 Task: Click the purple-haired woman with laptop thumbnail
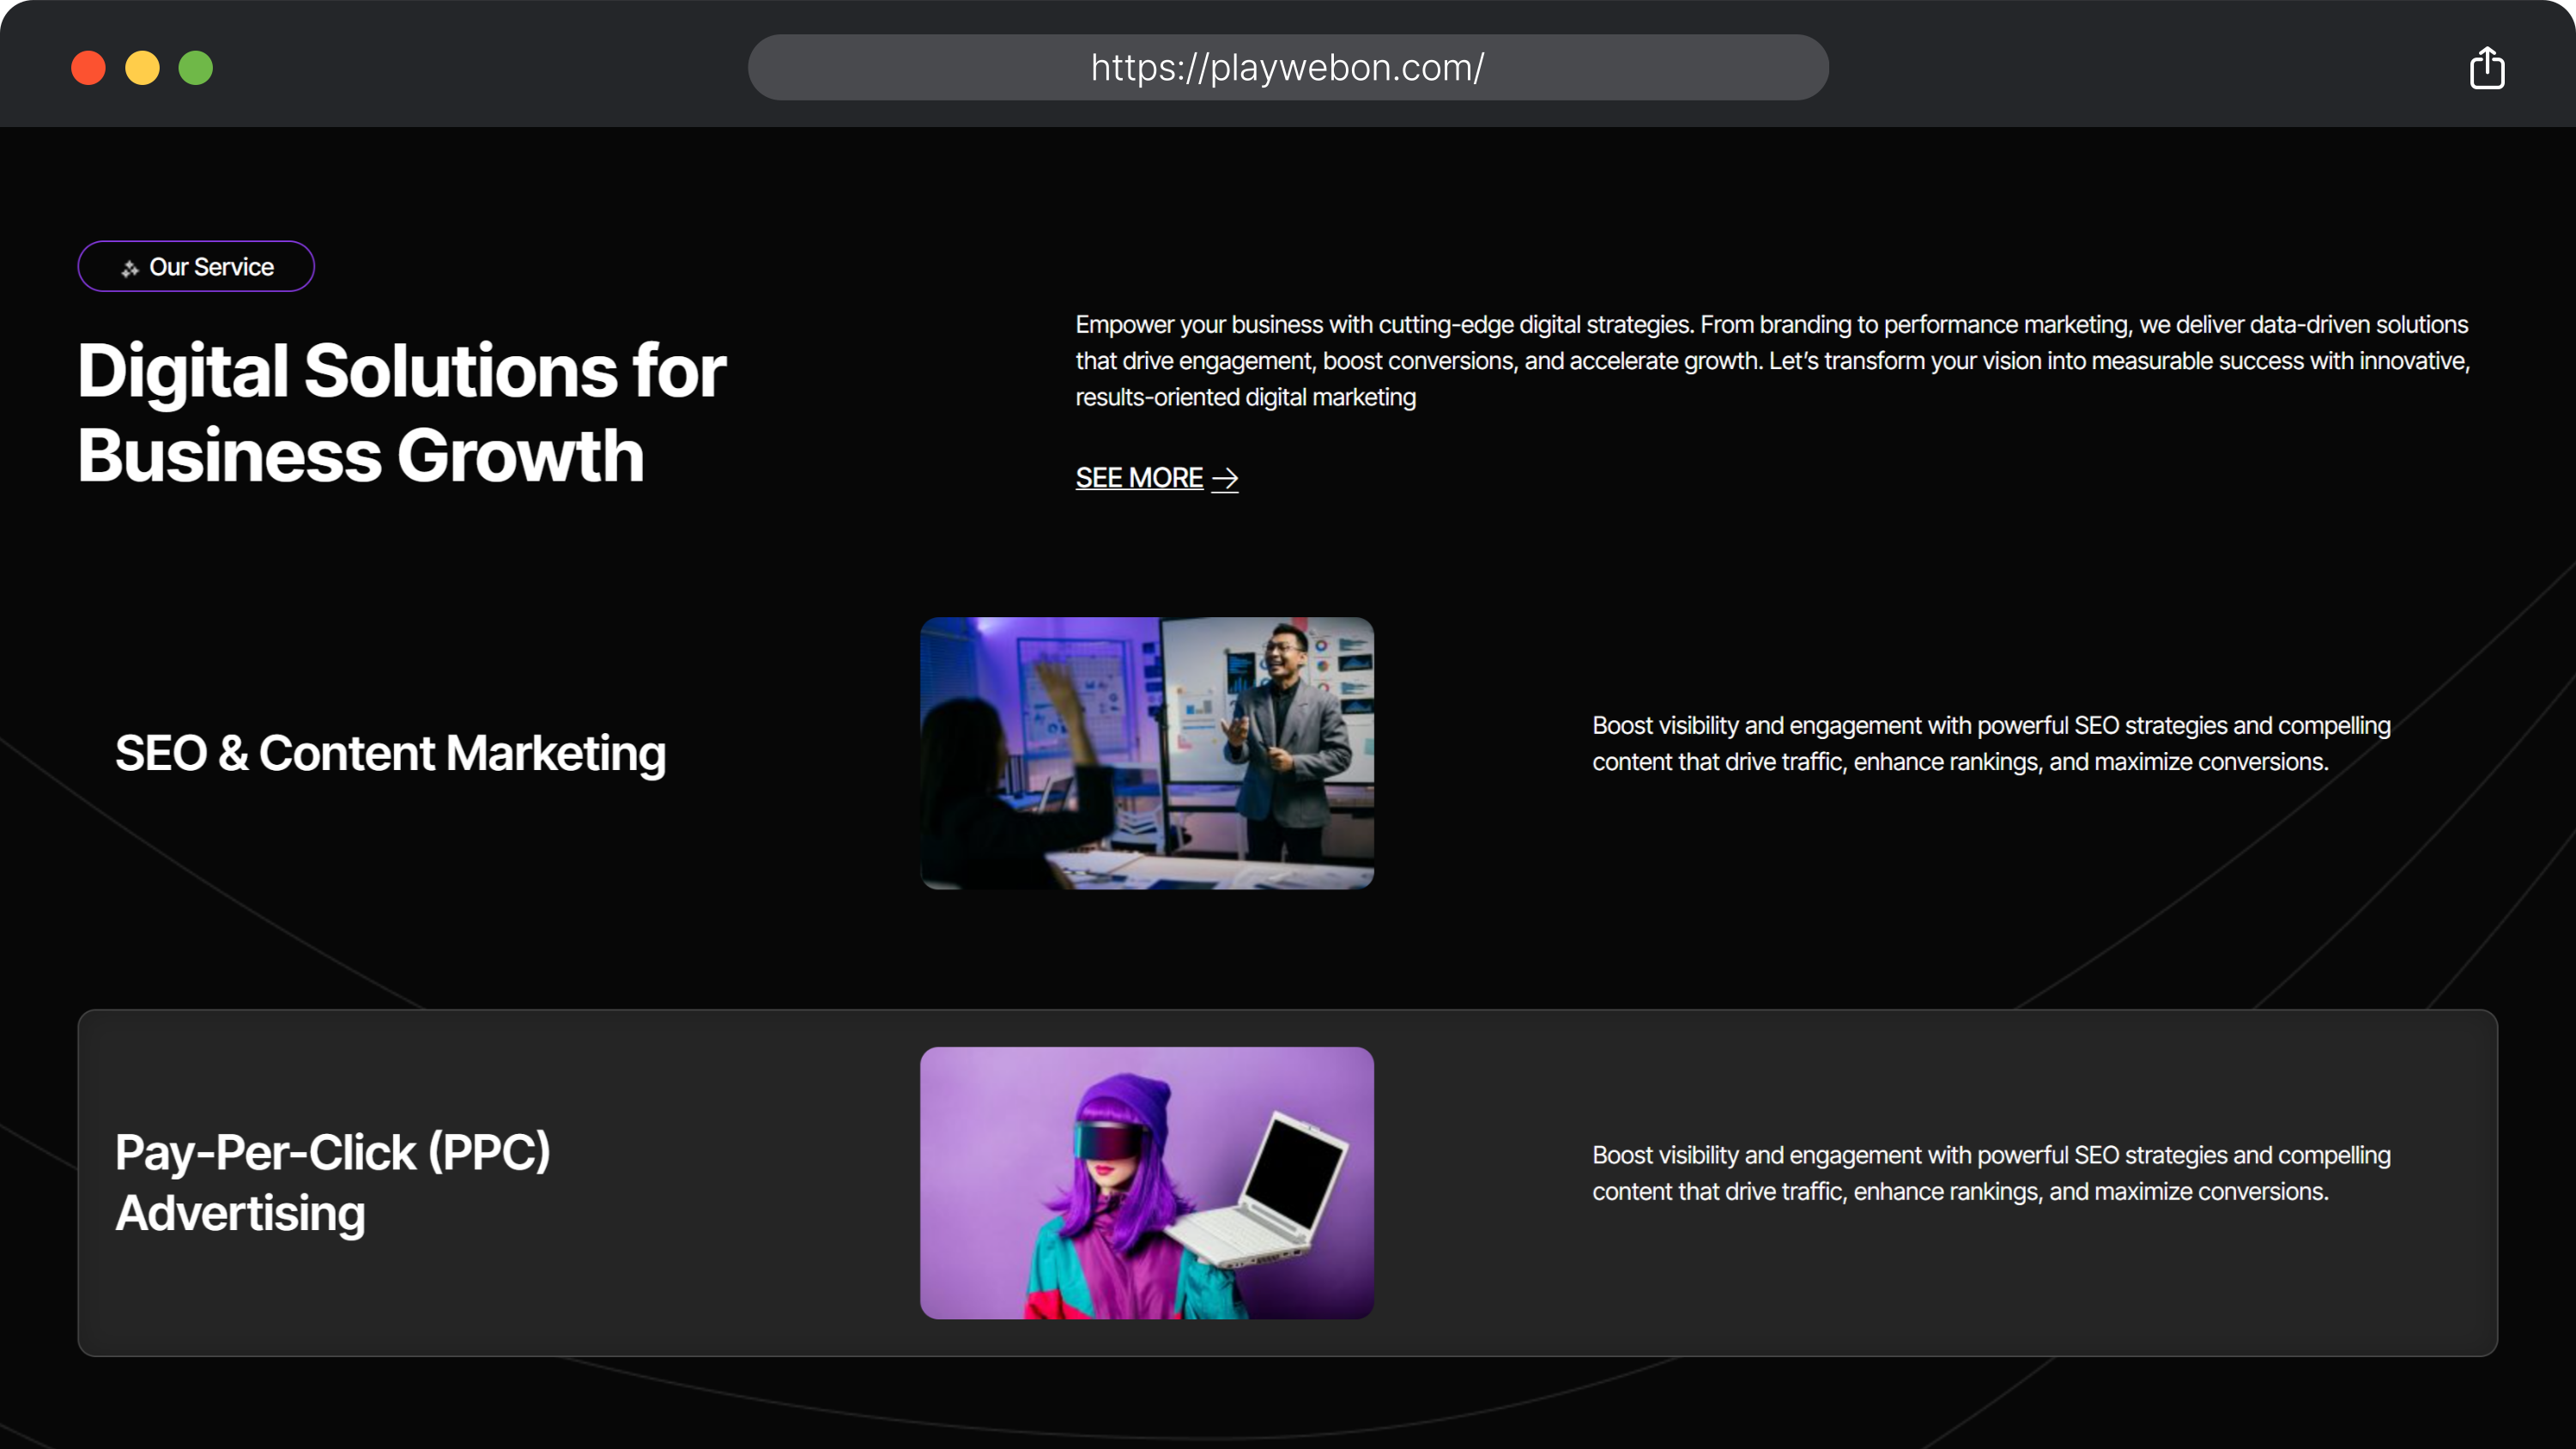coord(1146,1182)
